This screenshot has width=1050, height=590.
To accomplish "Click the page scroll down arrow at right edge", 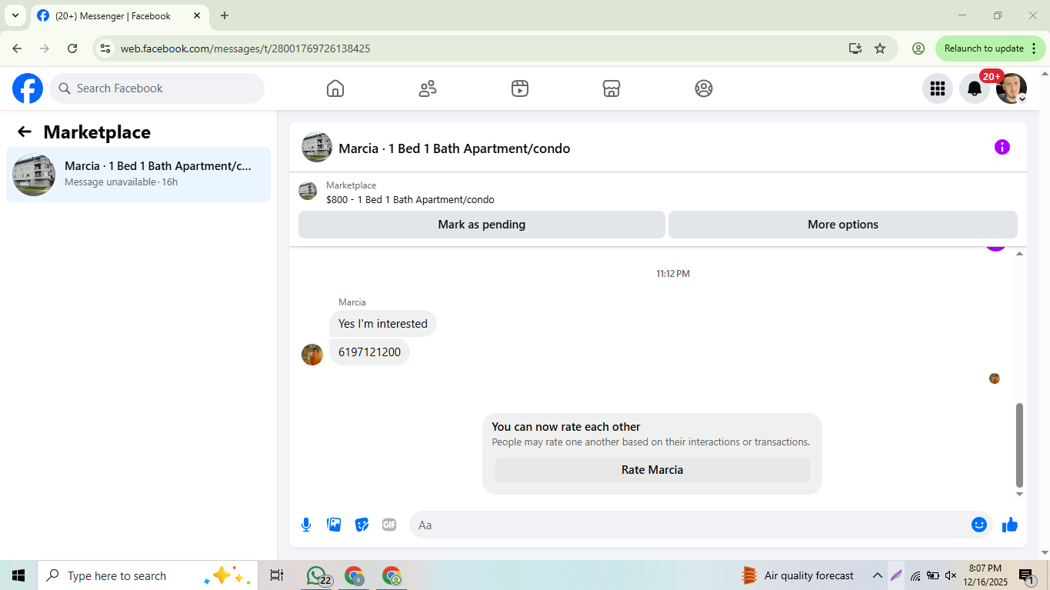I will point(1045,552).
